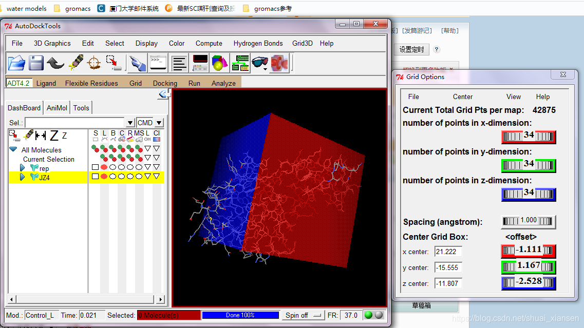584x328 pixels.
Task: Switch to the AniMol tab
Action: pyautogui.click(x=57, y=108)
